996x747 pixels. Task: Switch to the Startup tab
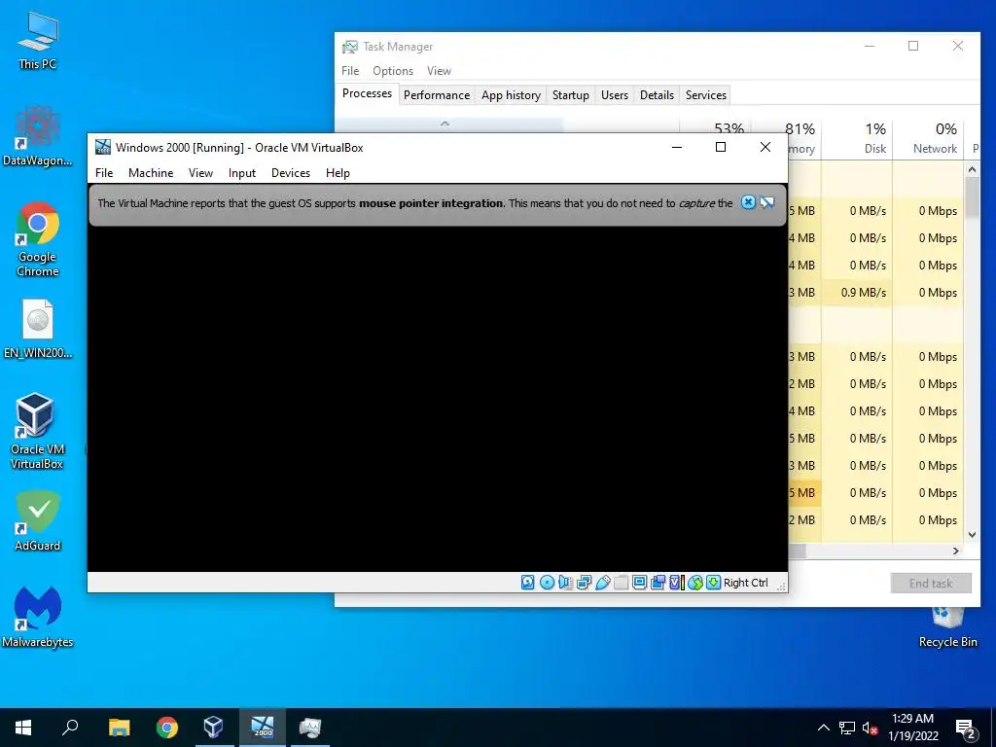tap(570, 94)
